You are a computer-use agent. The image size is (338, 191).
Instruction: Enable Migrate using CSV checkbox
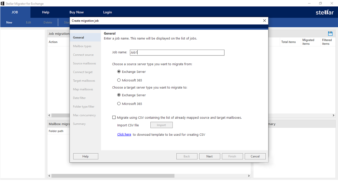114,118
